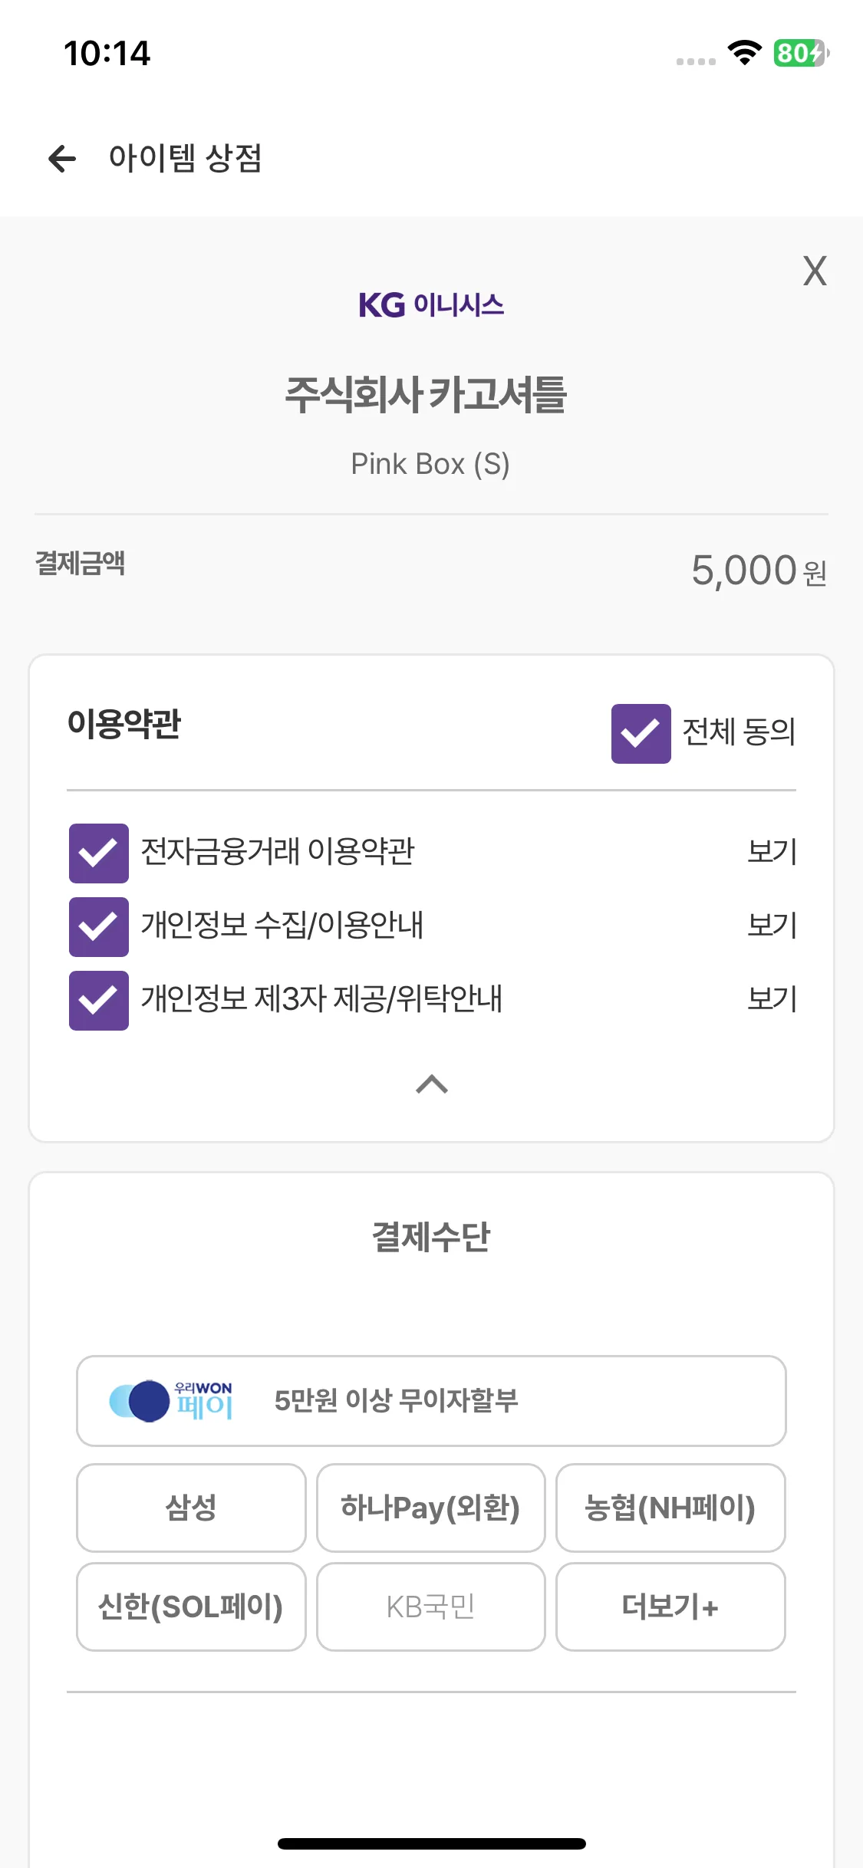The height and width of the screenshot is (1868, 863).
Task: Collapse the terms list with chevron
Action: pos(432,1084)
